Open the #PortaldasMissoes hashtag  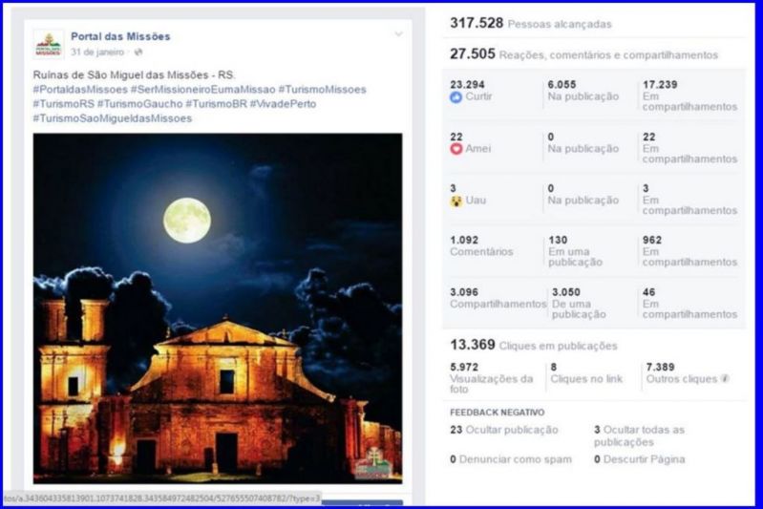click(80, 90)
